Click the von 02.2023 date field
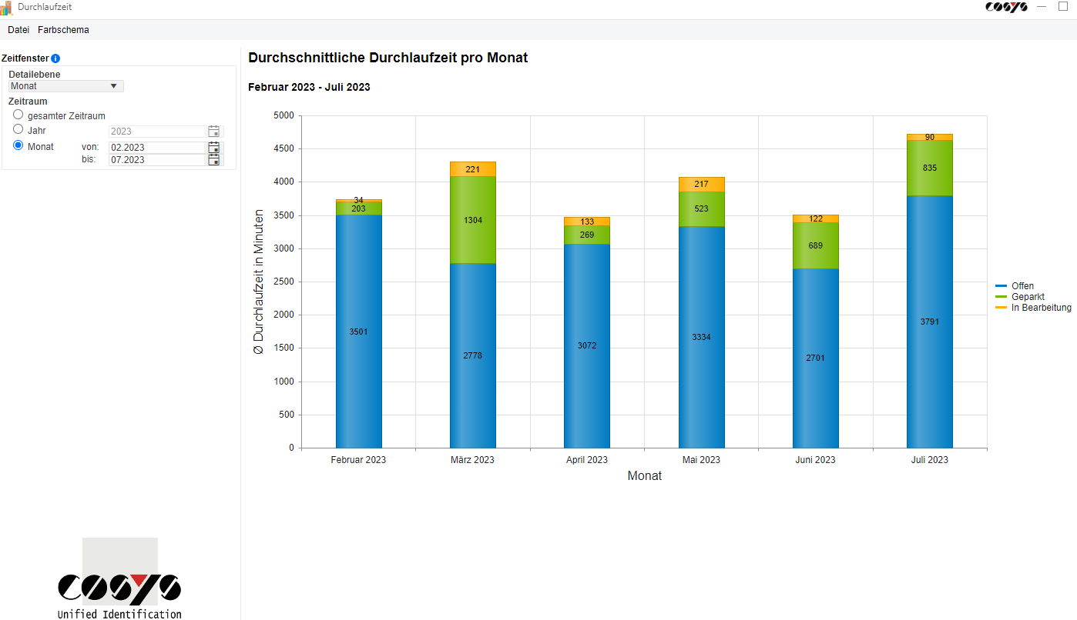This screenshot has height=620, width=1077. pyautogui.click(x=157, y=148)
